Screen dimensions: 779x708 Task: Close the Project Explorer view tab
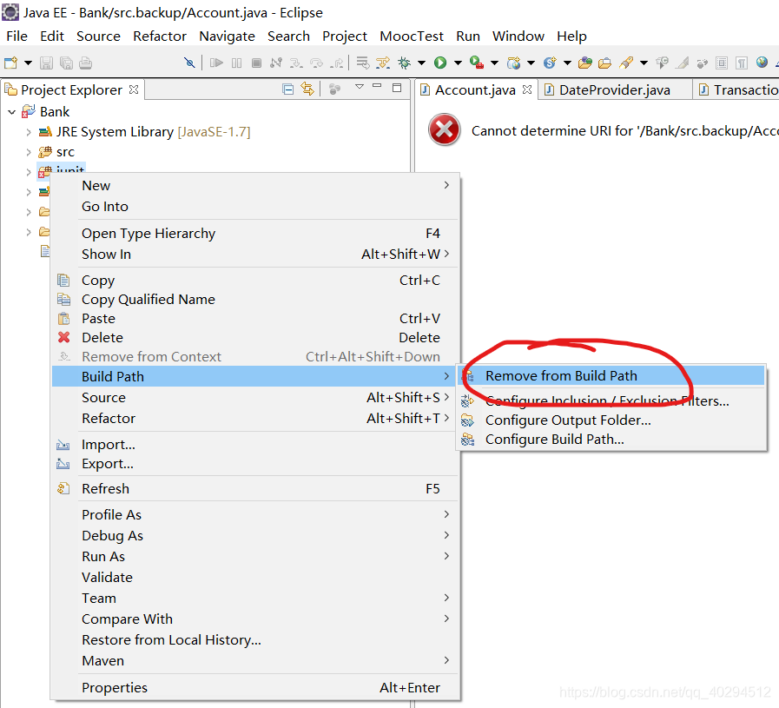pos(134,89)
